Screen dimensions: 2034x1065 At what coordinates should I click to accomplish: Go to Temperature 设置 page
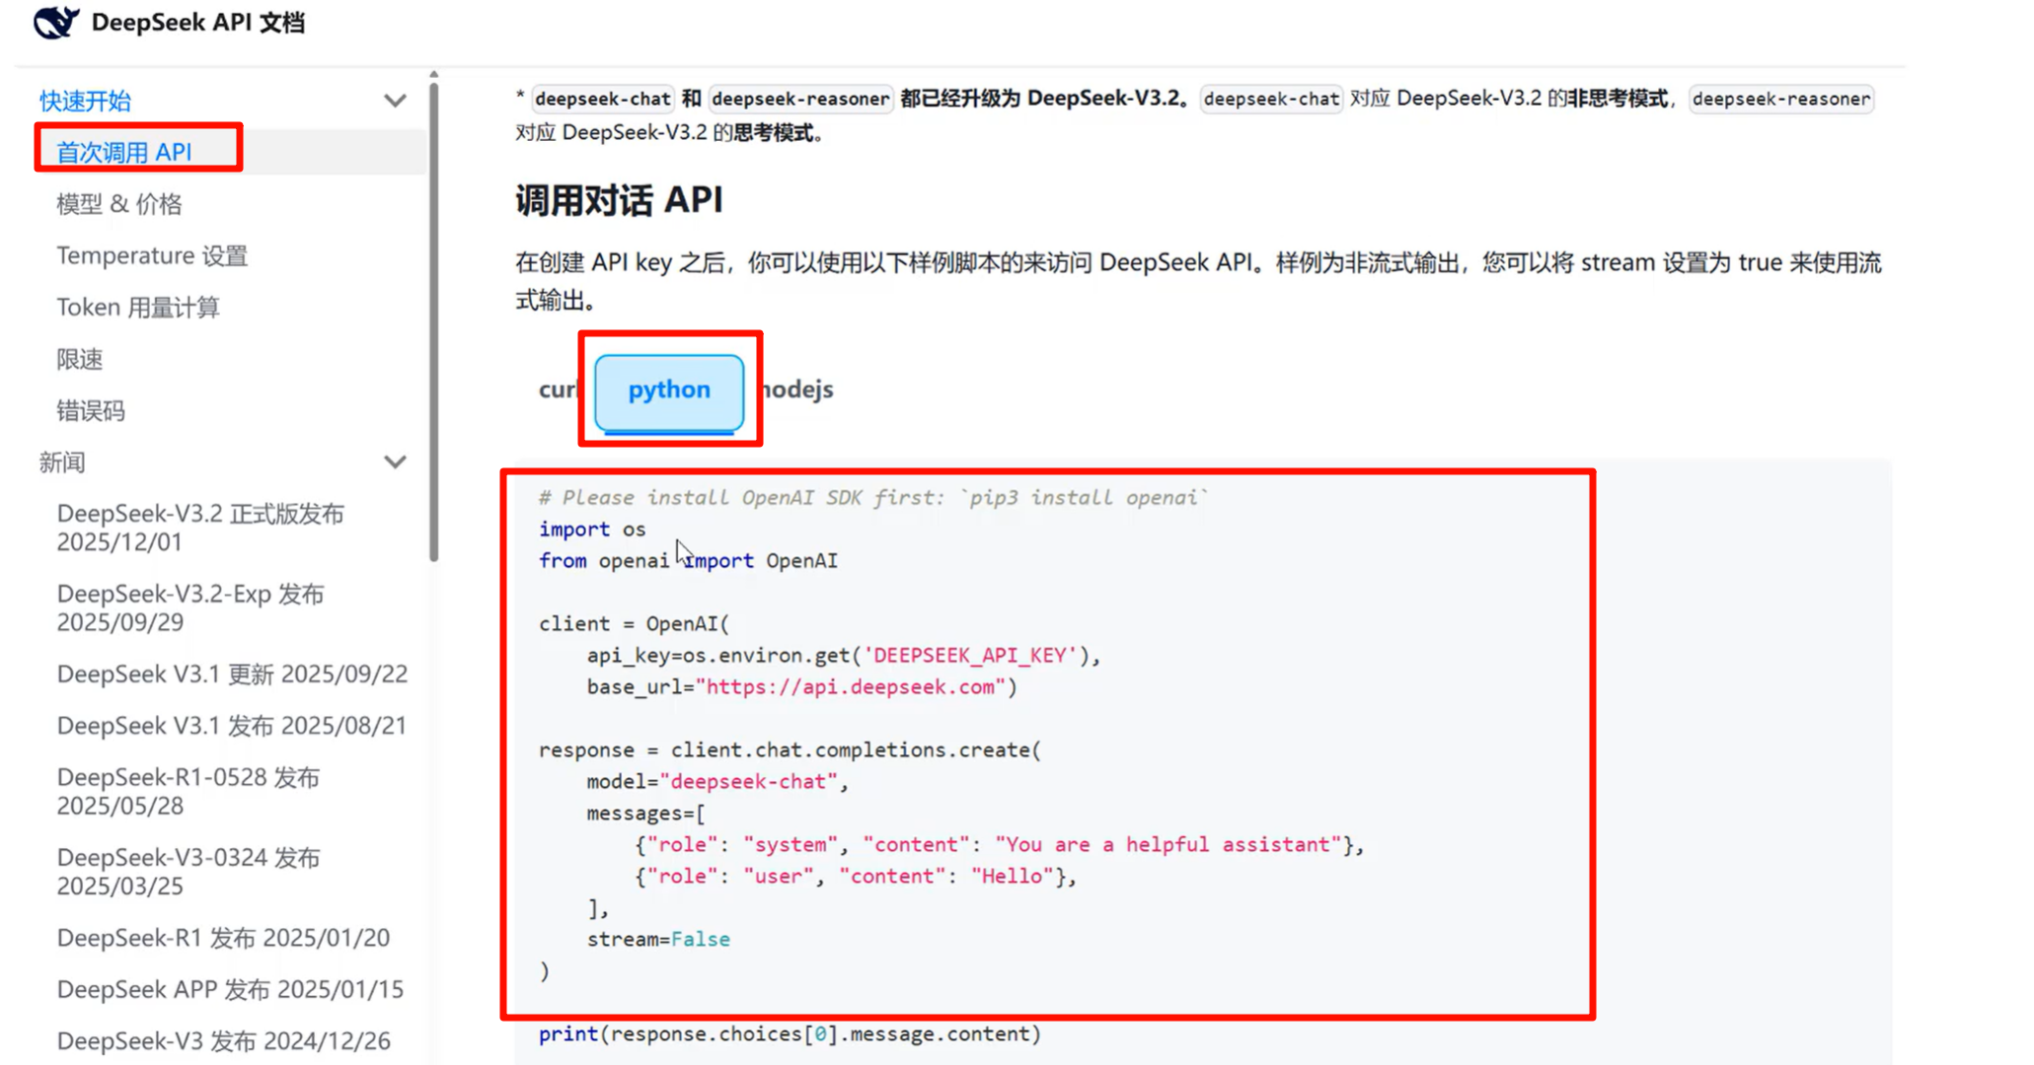coord(152,255)
